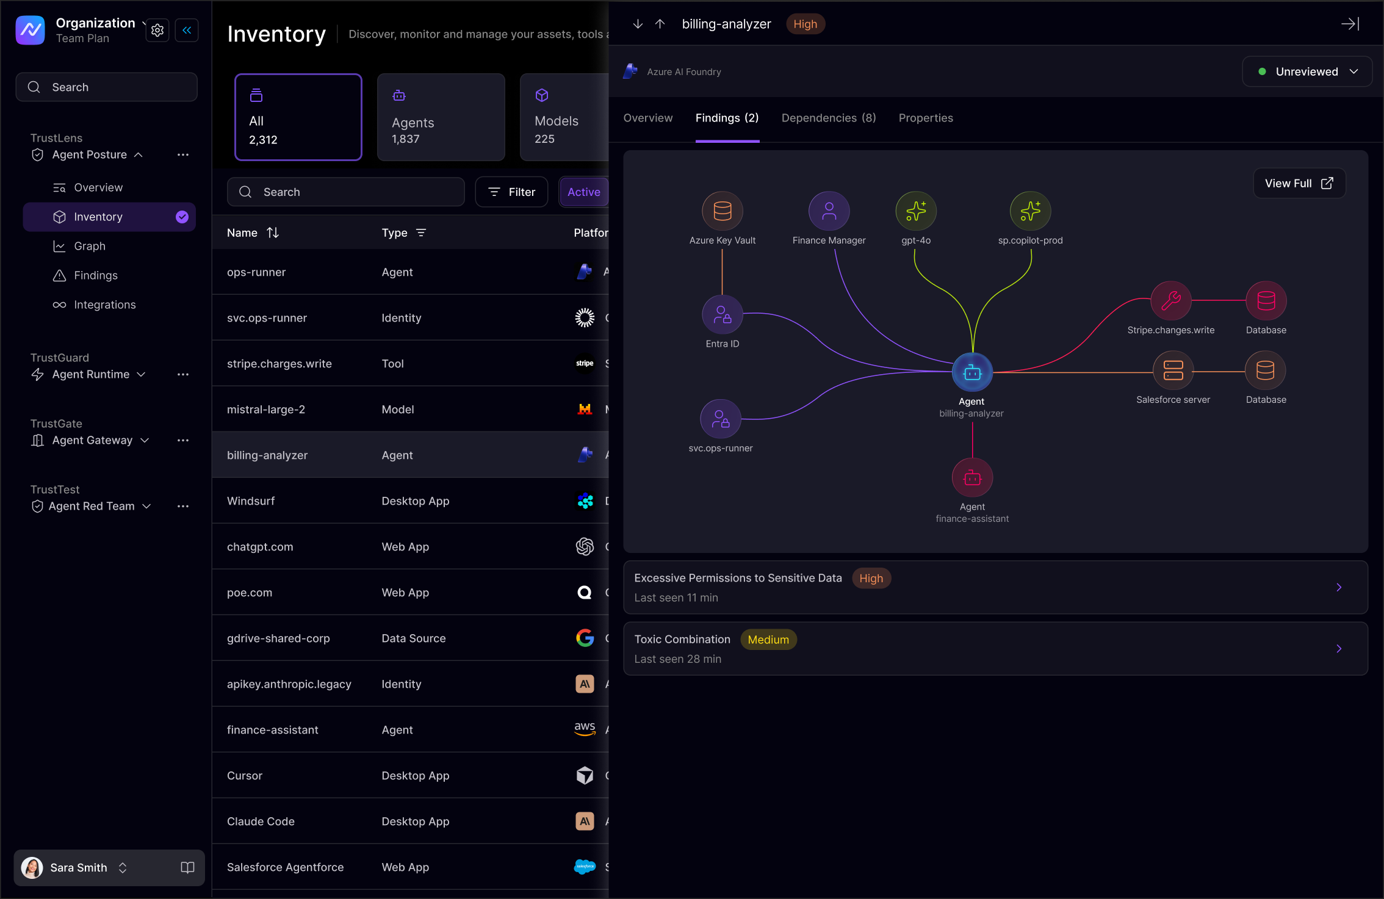Open the gdrive-shared-corp row
1384x899 pixels.
point(410,638)
